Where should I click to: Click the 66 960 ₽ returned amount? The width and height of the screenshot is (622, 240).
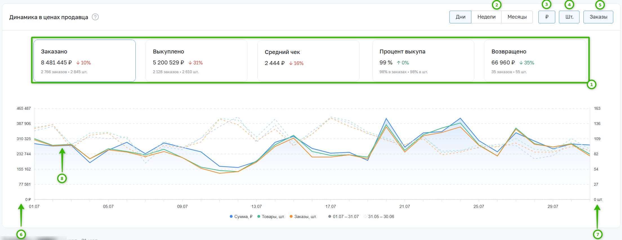(x=503, y=62)
